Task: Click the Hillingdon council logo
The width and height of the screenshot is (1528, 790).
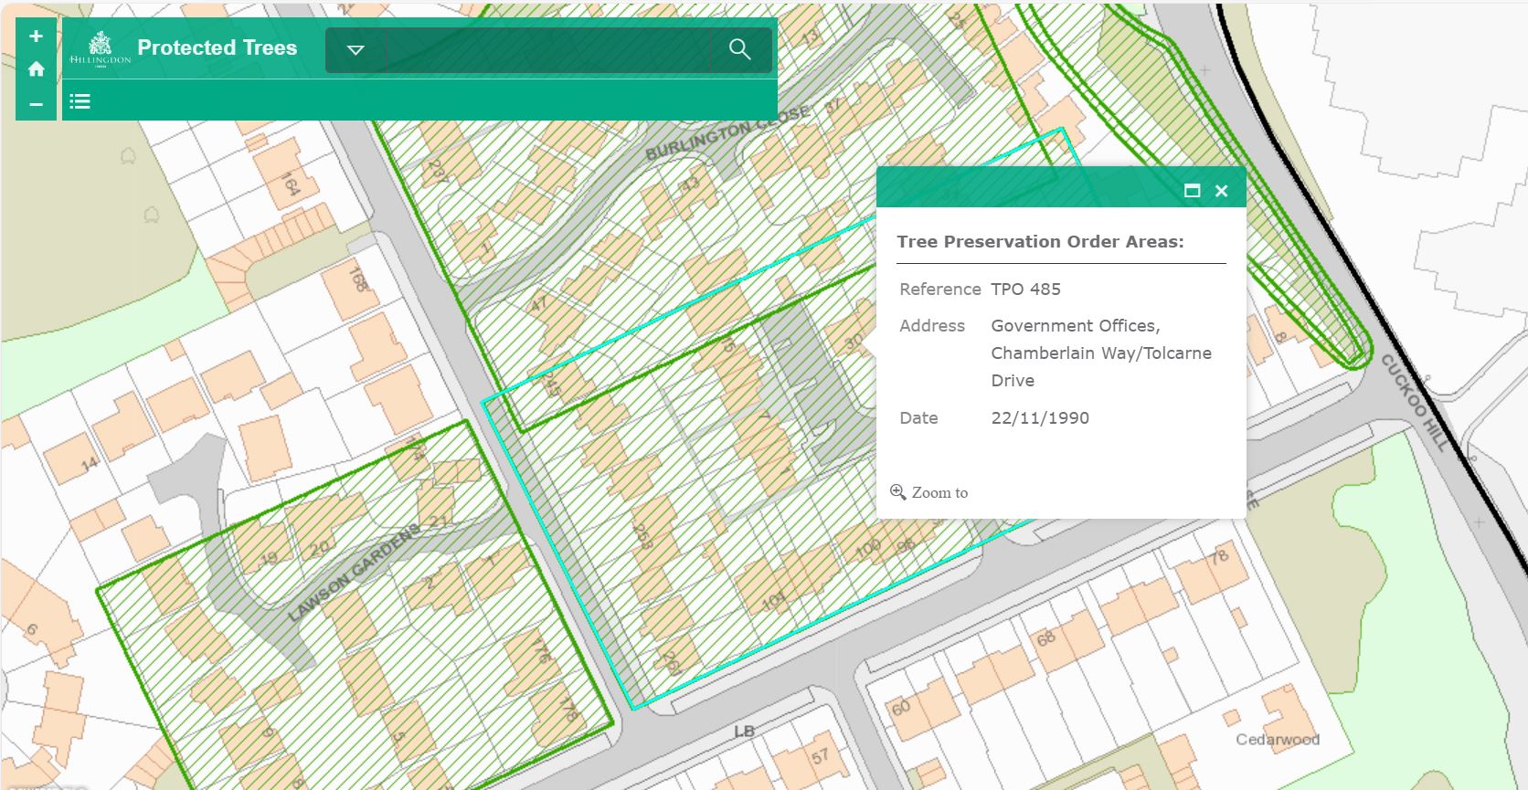Action: coord(101,48)
